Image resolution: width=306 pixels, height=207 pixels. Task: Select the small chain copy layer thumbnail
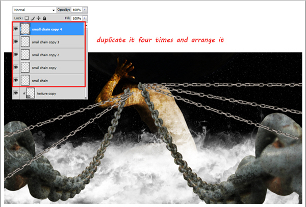pos(25,67)
